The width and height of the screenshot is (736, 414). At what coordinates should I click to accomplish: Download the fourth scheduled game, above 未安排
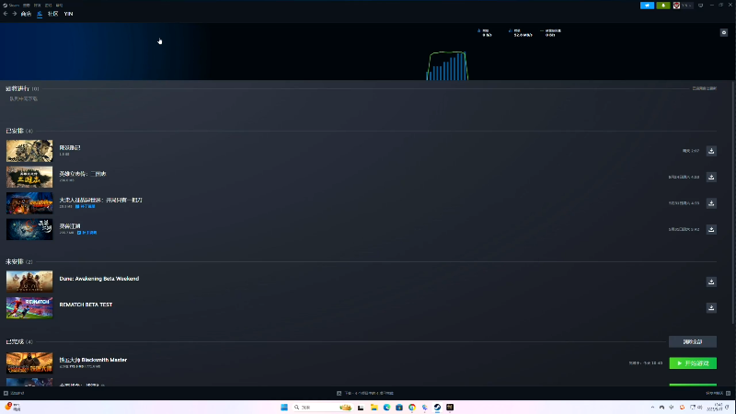[x=711, y=229]
